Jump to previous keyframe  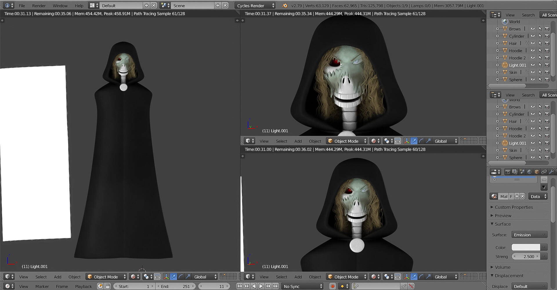(x=246, y=286)
